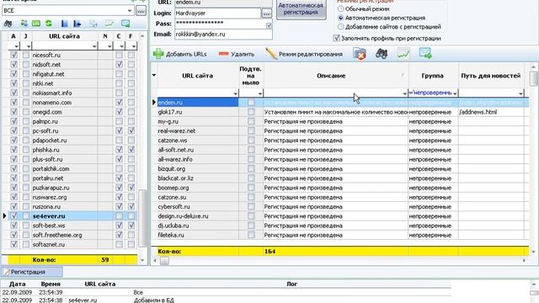The height and width of the screenshot is (303, 539).
Task: Click 'Автоматическая регистрация' button beside URL field
Action: (301, 8)
